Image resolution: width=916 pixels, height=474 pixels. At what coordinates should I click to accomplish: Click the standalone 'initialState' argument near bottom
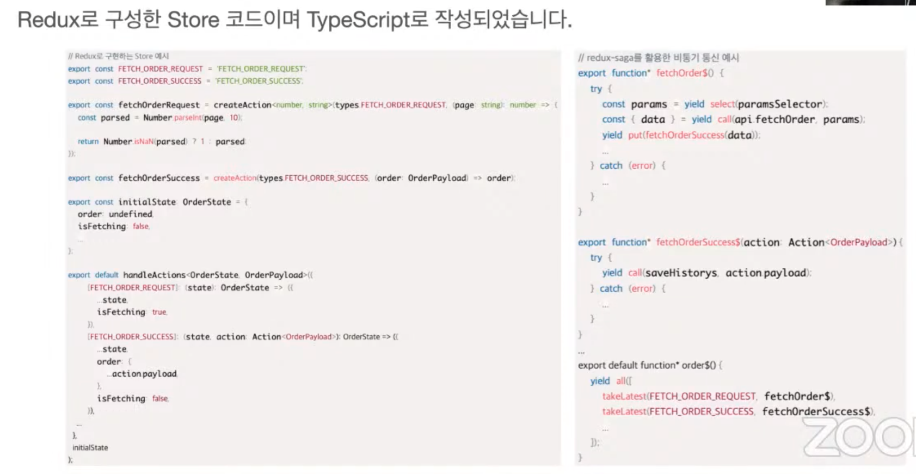(x=90, y=447)
